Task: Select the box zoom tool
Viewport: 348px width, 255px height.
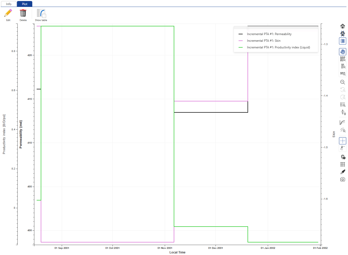Action: 343,59
